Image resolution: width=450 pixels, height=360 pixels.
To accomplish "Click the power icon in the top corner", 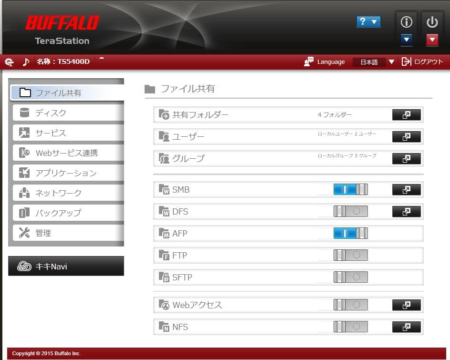I will coord(432,22).
